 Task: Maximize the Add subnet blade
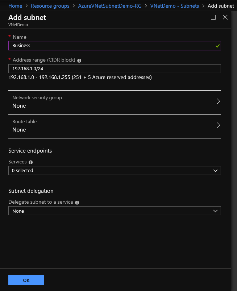[x=213, y=17]
